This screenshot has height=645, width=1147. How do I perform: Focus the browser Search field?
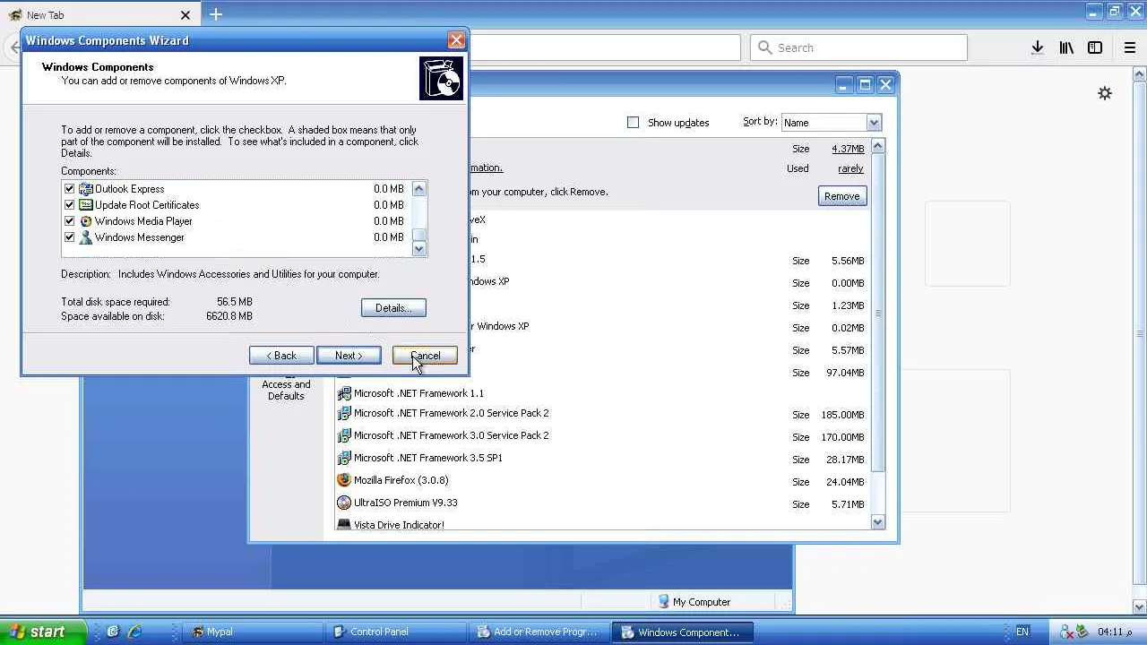pyautogui.click(x=858, y=47)
